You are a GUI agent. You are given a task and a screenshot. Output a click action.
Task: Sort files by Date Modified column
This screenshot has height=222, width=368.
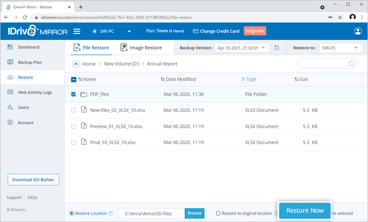178,79
